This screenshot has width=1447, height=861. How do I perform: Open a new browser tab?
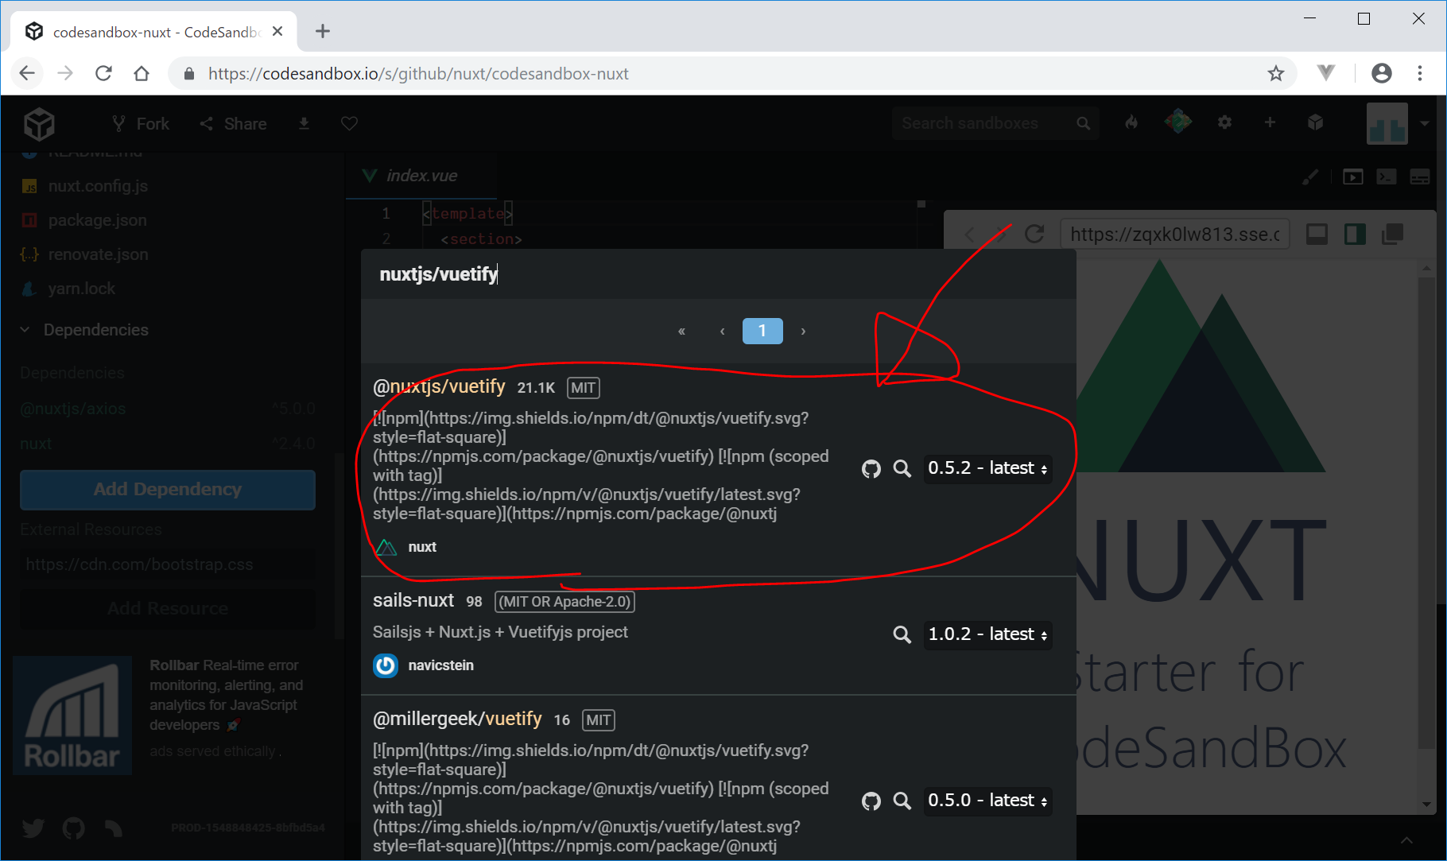click(322, 31)
